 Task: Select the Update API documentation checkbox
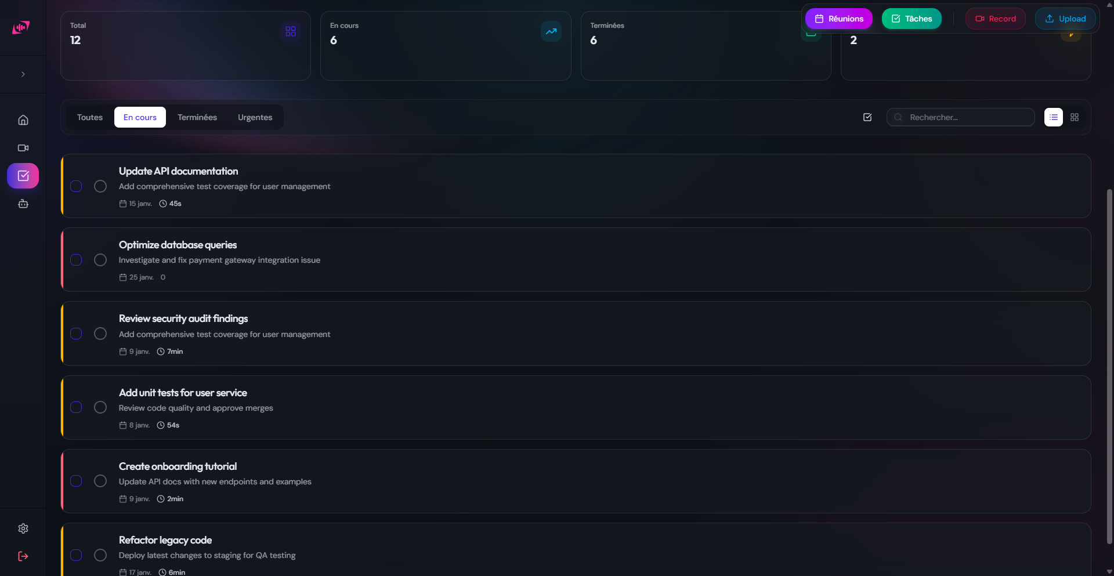76,186
